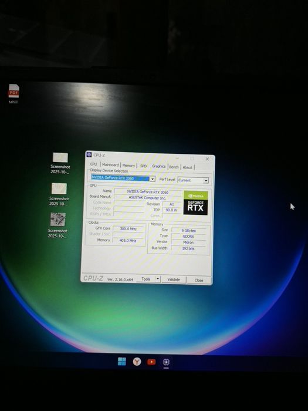This screenshot has height=411, width=308.
Task: Click the Memory clock 405.0 MHz value
Action: click(128, 240)
